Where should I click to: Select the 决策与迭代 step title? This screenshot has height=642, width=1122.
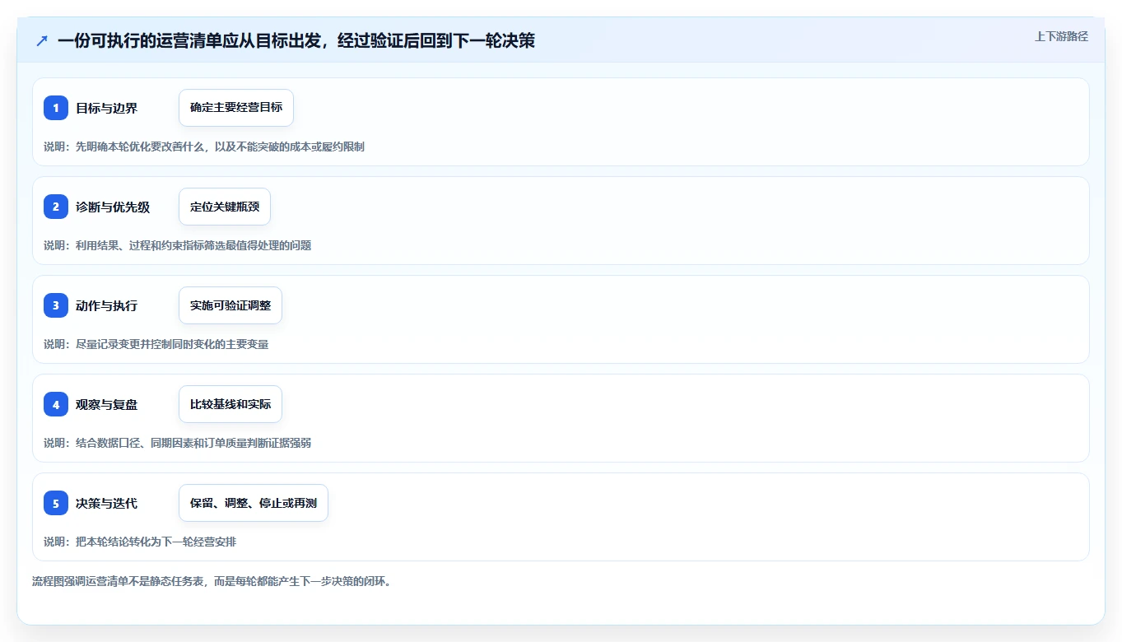point(106,503)
